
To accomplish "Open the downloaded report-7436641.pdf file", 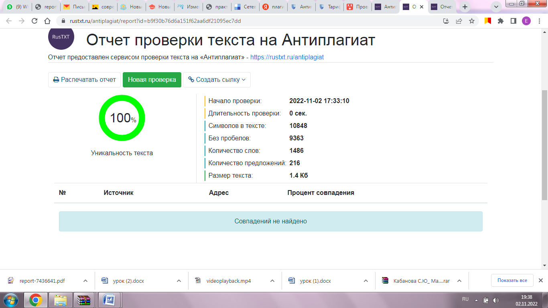I will (x=42, y=281).
